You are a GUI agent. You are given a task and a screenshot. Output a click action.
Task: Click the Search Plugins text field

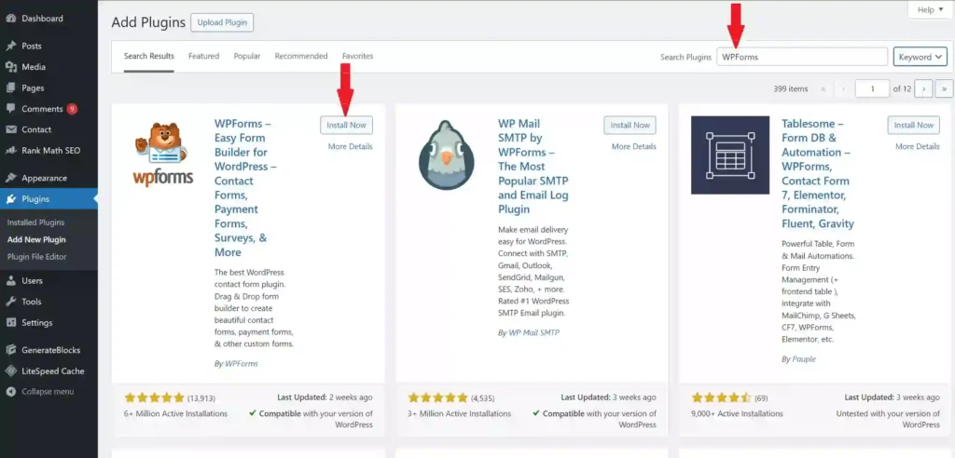tap(802, 57)
